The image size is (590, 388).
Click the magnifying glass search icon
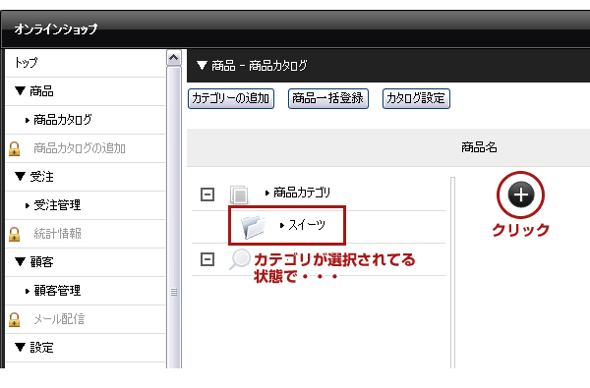coord(239,259)
